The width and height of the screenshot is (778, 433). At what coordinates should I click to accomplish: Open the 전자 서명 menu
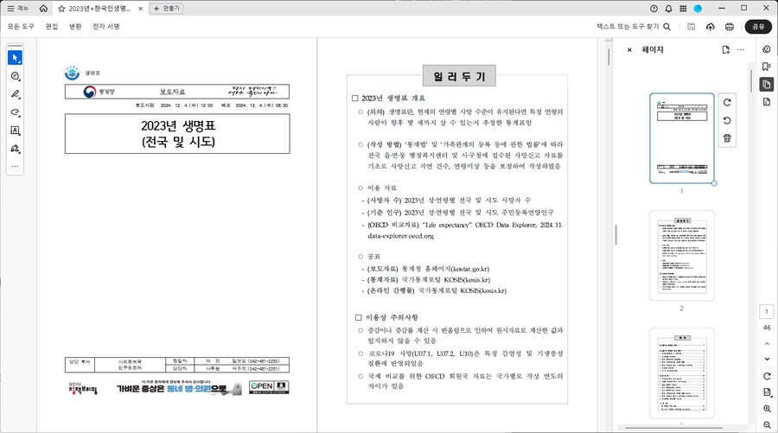(105, 26)
